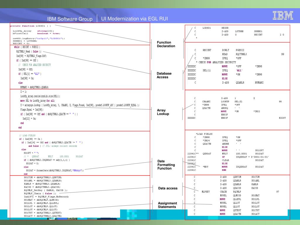Click the 'LOOKUP' opcode in the RPG code
300x225 pixels.
[225, 102]
